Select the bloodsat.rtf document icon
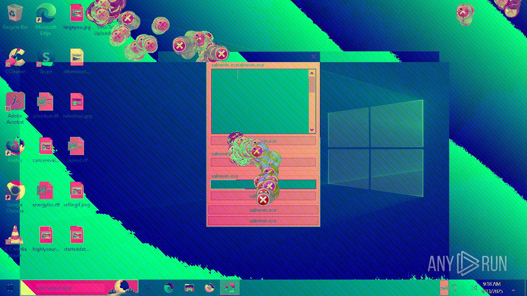The height and width of the screenshot is (296, 527). (46, 106)
